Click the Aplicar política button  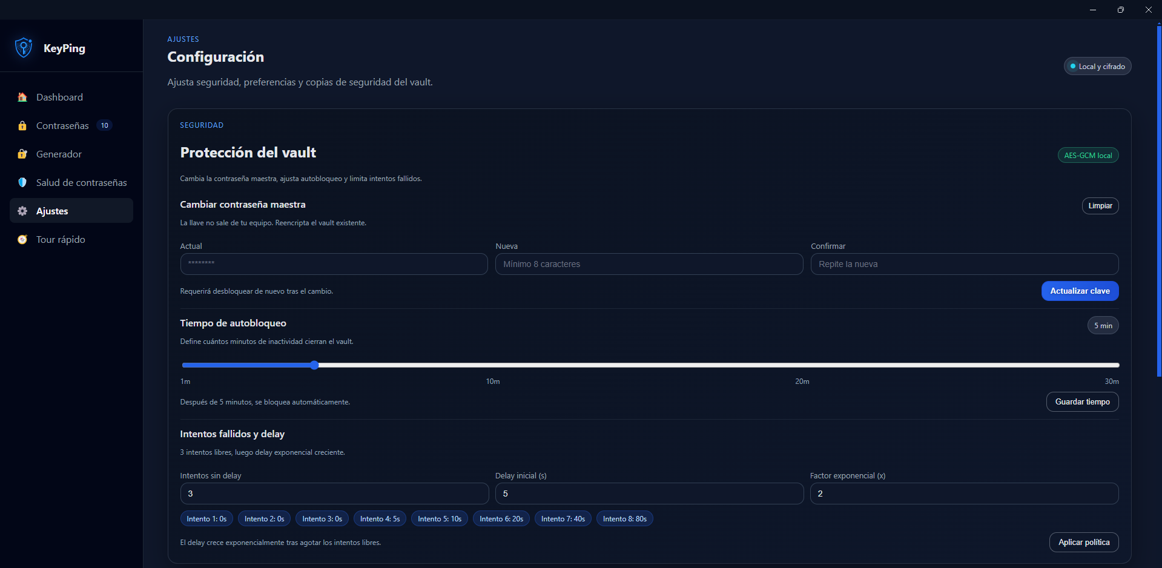(x=1083, y=543)
